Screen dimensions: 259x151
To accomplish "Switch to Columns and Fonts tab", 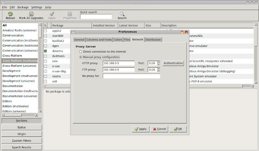I will (99, 40).
